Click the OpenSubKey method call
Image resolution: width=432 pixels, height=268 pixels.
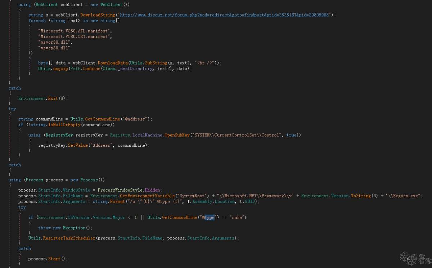[x=178, y=135]
